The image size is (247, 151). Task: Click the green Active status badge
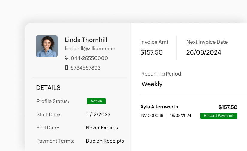96,101
